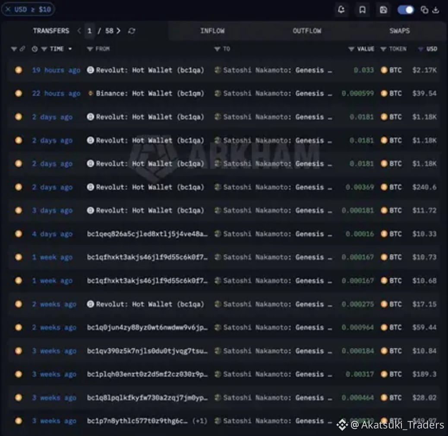Select the USD amount $28.02

[424, 398]
